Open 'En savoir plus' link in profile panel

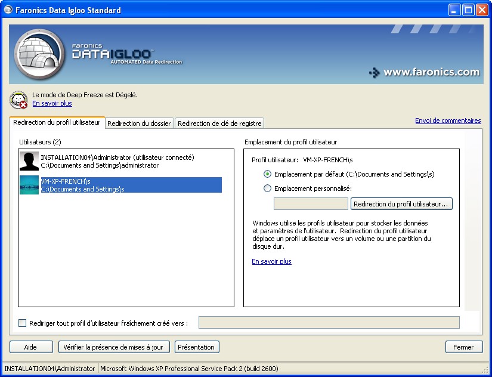pos(272,261)
